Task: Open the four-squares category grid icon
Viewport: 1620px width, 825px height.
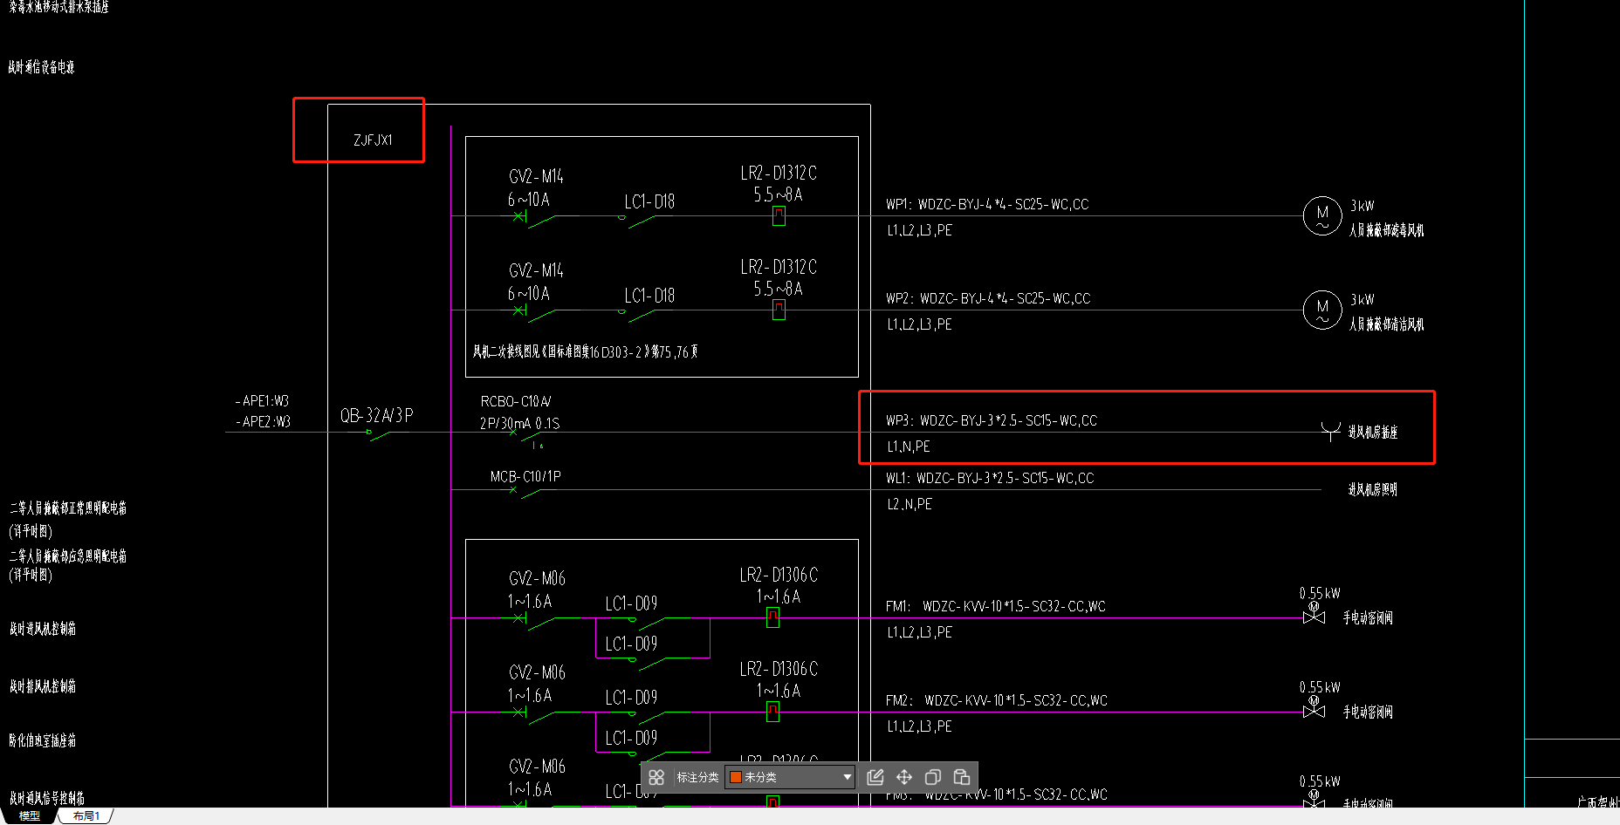Action: (x=657, y=777)
